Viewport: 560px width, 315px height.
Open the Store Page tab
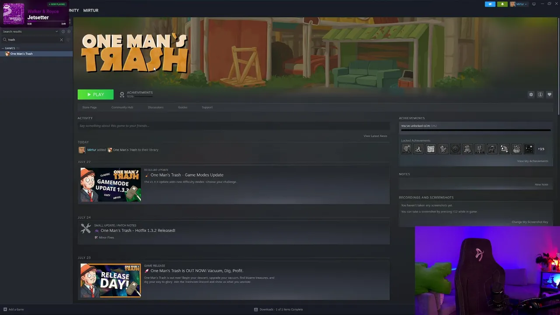coord(89,107)
